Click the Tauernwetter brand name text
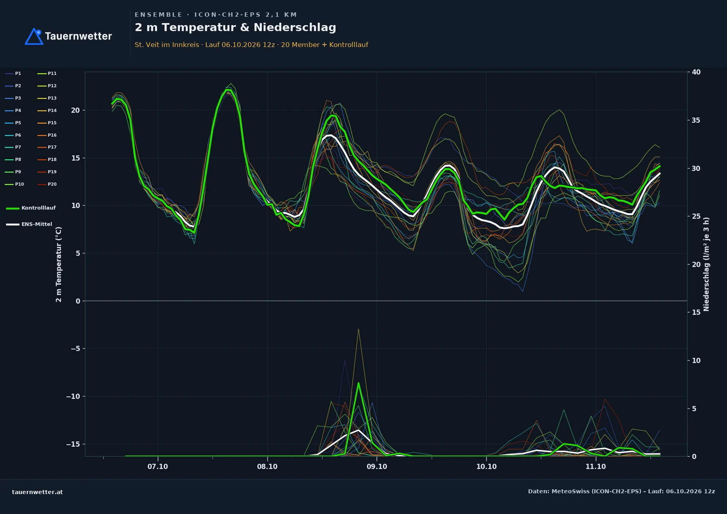The image size is (727, 514). [79, 36]
